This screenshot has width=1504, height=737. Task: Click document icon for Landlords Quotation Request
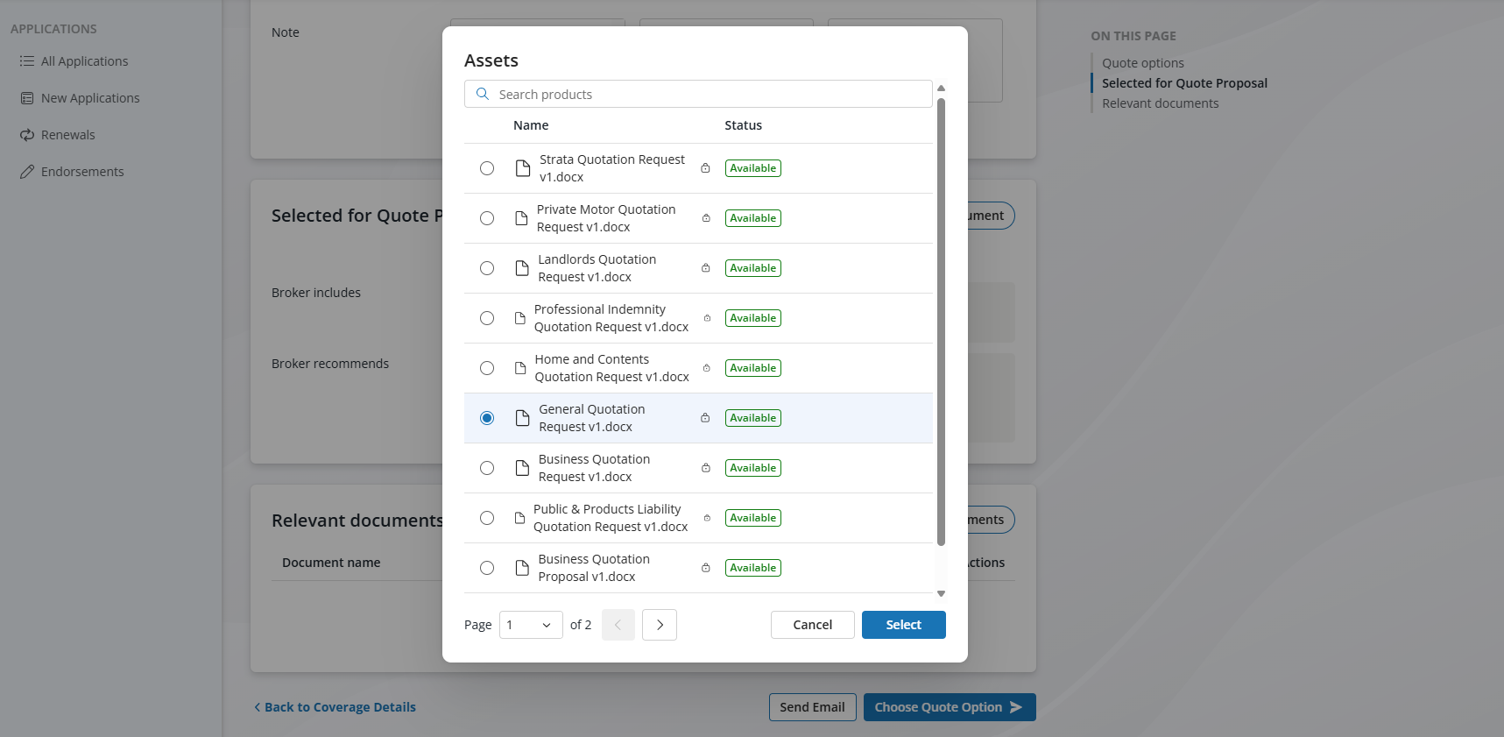tap(522, 268)
